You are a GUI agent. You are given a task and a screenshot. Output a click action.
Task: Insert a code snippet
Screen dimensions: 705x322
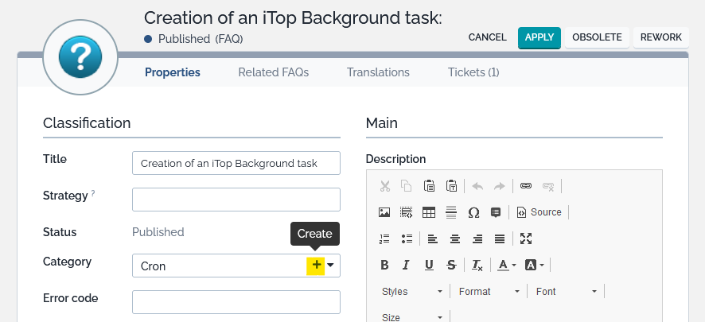[x=407, y=212]
